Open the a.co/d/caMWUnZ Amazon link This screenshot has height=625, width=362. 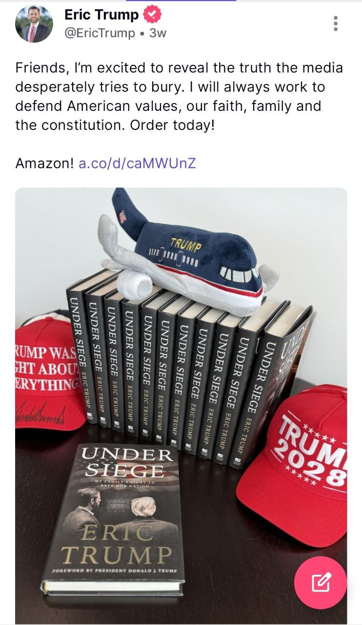coord(137,163)
